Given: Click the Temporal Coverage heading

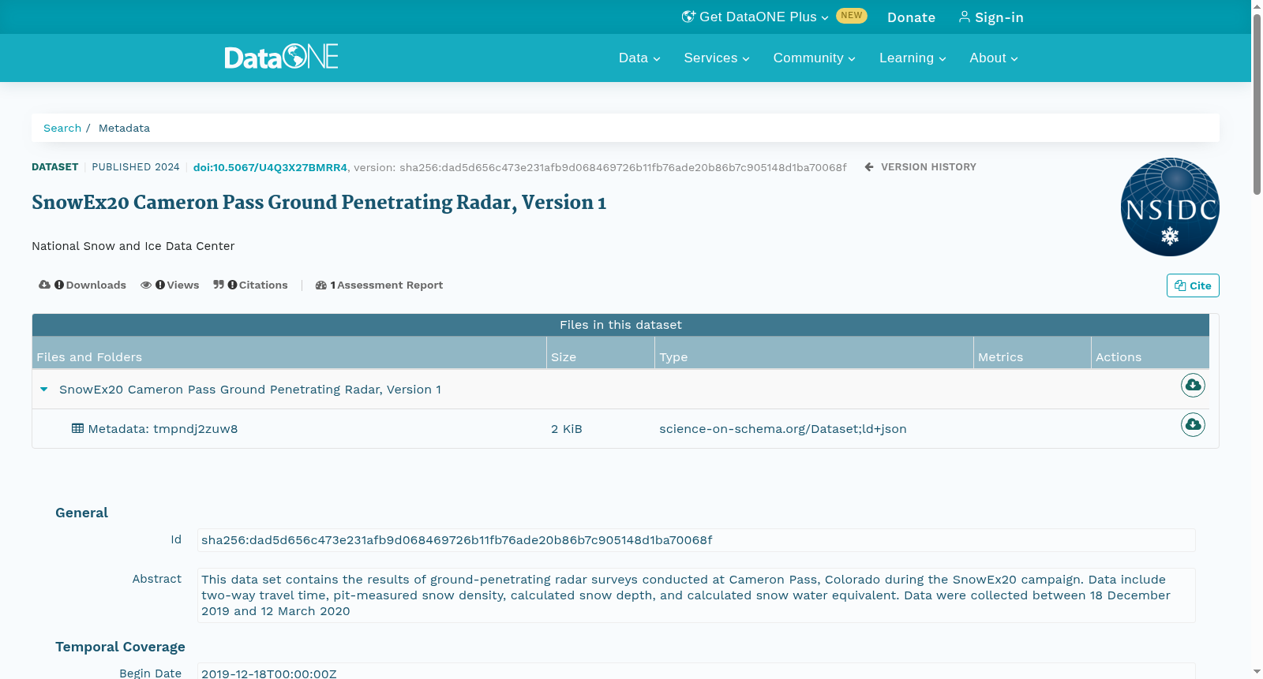Looking at the screenshot, I should tap(120, 647).
